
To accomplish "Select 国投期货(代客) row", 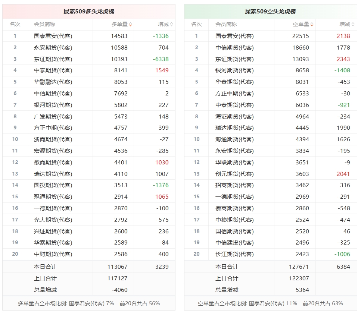I will pos(89,185).
